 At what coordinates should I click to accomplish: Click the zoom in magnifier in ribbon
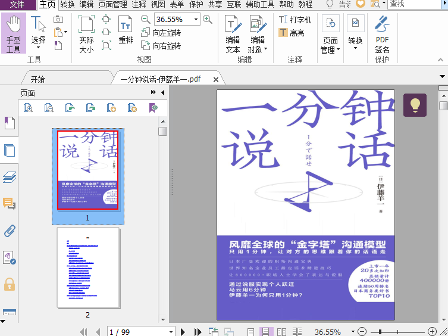pyautogui.click(x=208, y=19)
